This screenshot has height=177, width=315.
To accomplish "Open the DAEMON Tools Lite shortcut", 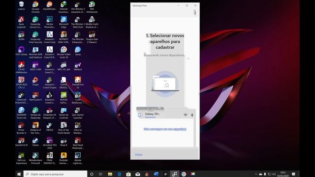I will (21, 113).
